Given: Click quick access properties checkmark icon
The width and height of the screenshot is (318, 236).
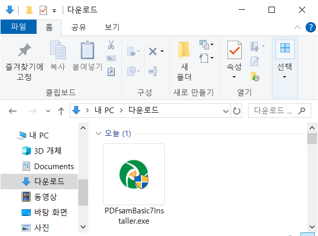Looking at the screenshot, I should coord(43,10).
